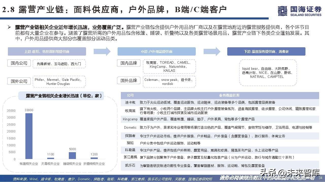Click the '国内公司' label box
This screenshot has width=325, height=182.
point(19,63)
